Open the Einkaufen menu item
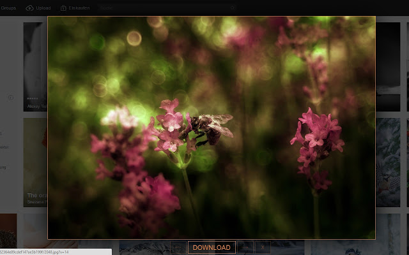 pos(79,8)
